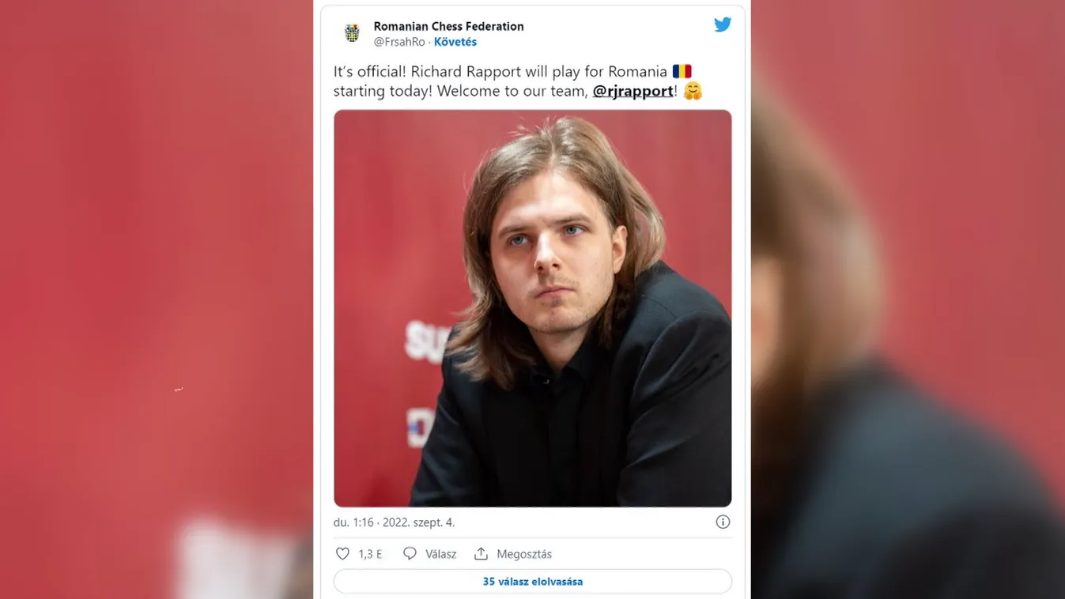Like the tweet to toggle the heart state
This screenshot has height=599, width=1065.
point(342,553)
